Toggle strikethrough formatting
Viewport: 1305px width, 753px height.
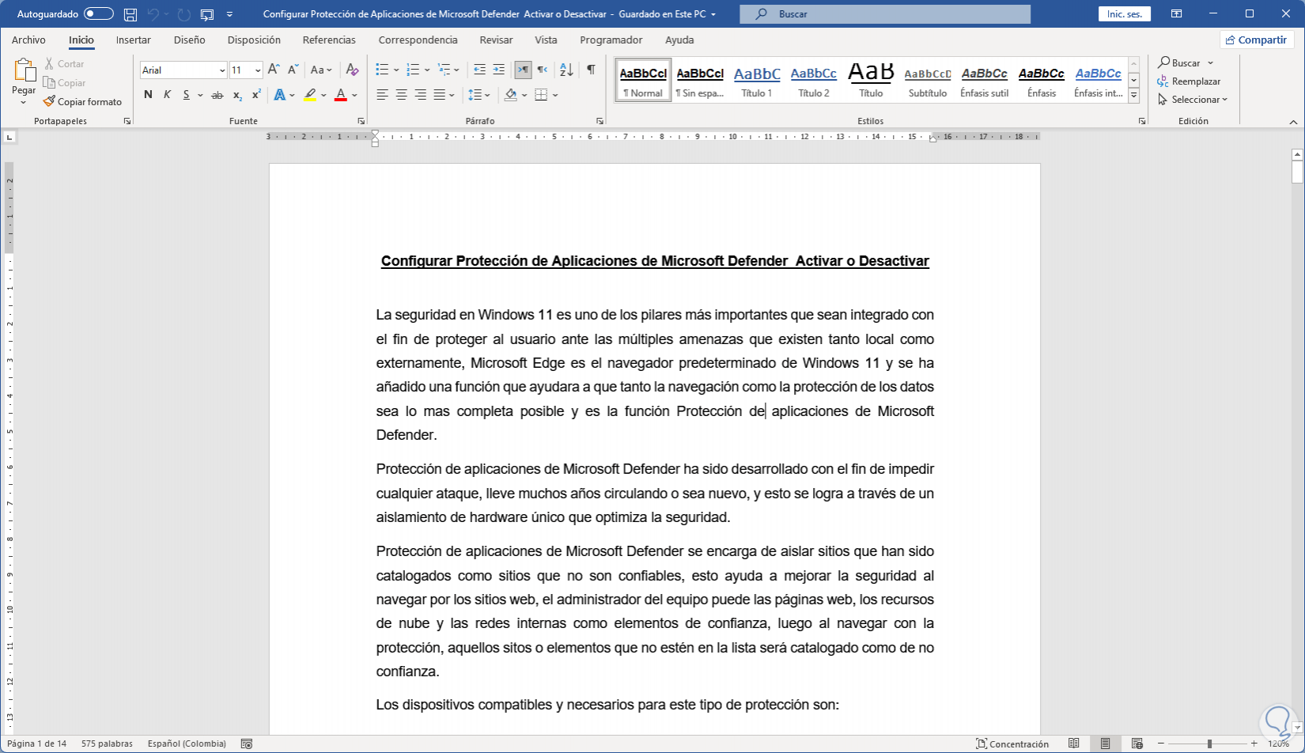pos(217,95)
